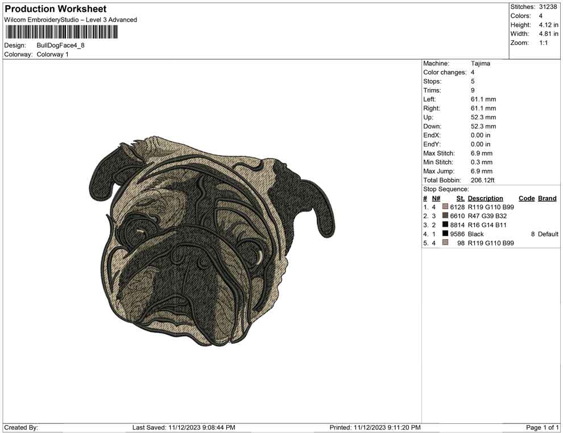The height and width of the screenshot is (433, 563).
Task: Click 'Printed: 11/12/2023 9:11:20 PM'
Action: click(x=375, y=427)
